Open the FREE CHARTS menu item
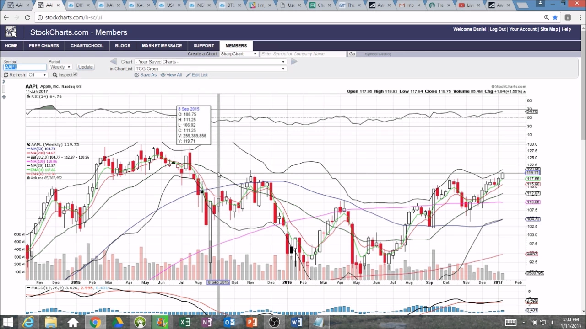The image size is (586, 329). 44,46
